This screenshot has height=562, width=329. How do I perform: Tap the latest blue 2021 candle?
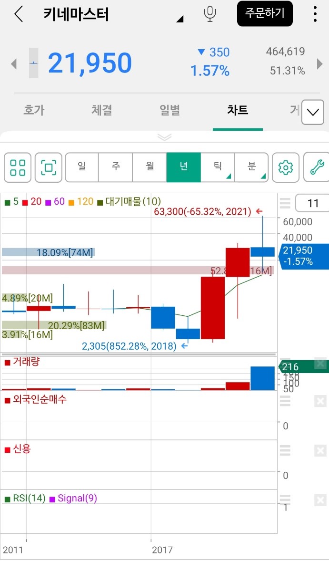click(x=262, y=251)
